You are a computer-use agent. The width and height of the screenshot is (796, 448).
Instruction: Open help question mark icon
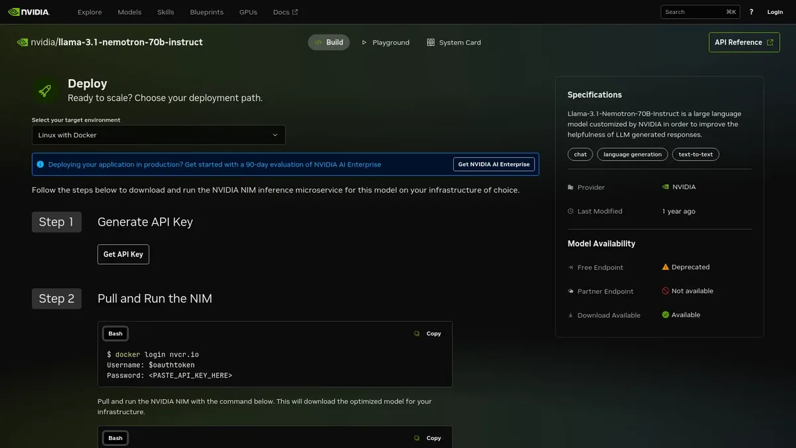point(752,12)
